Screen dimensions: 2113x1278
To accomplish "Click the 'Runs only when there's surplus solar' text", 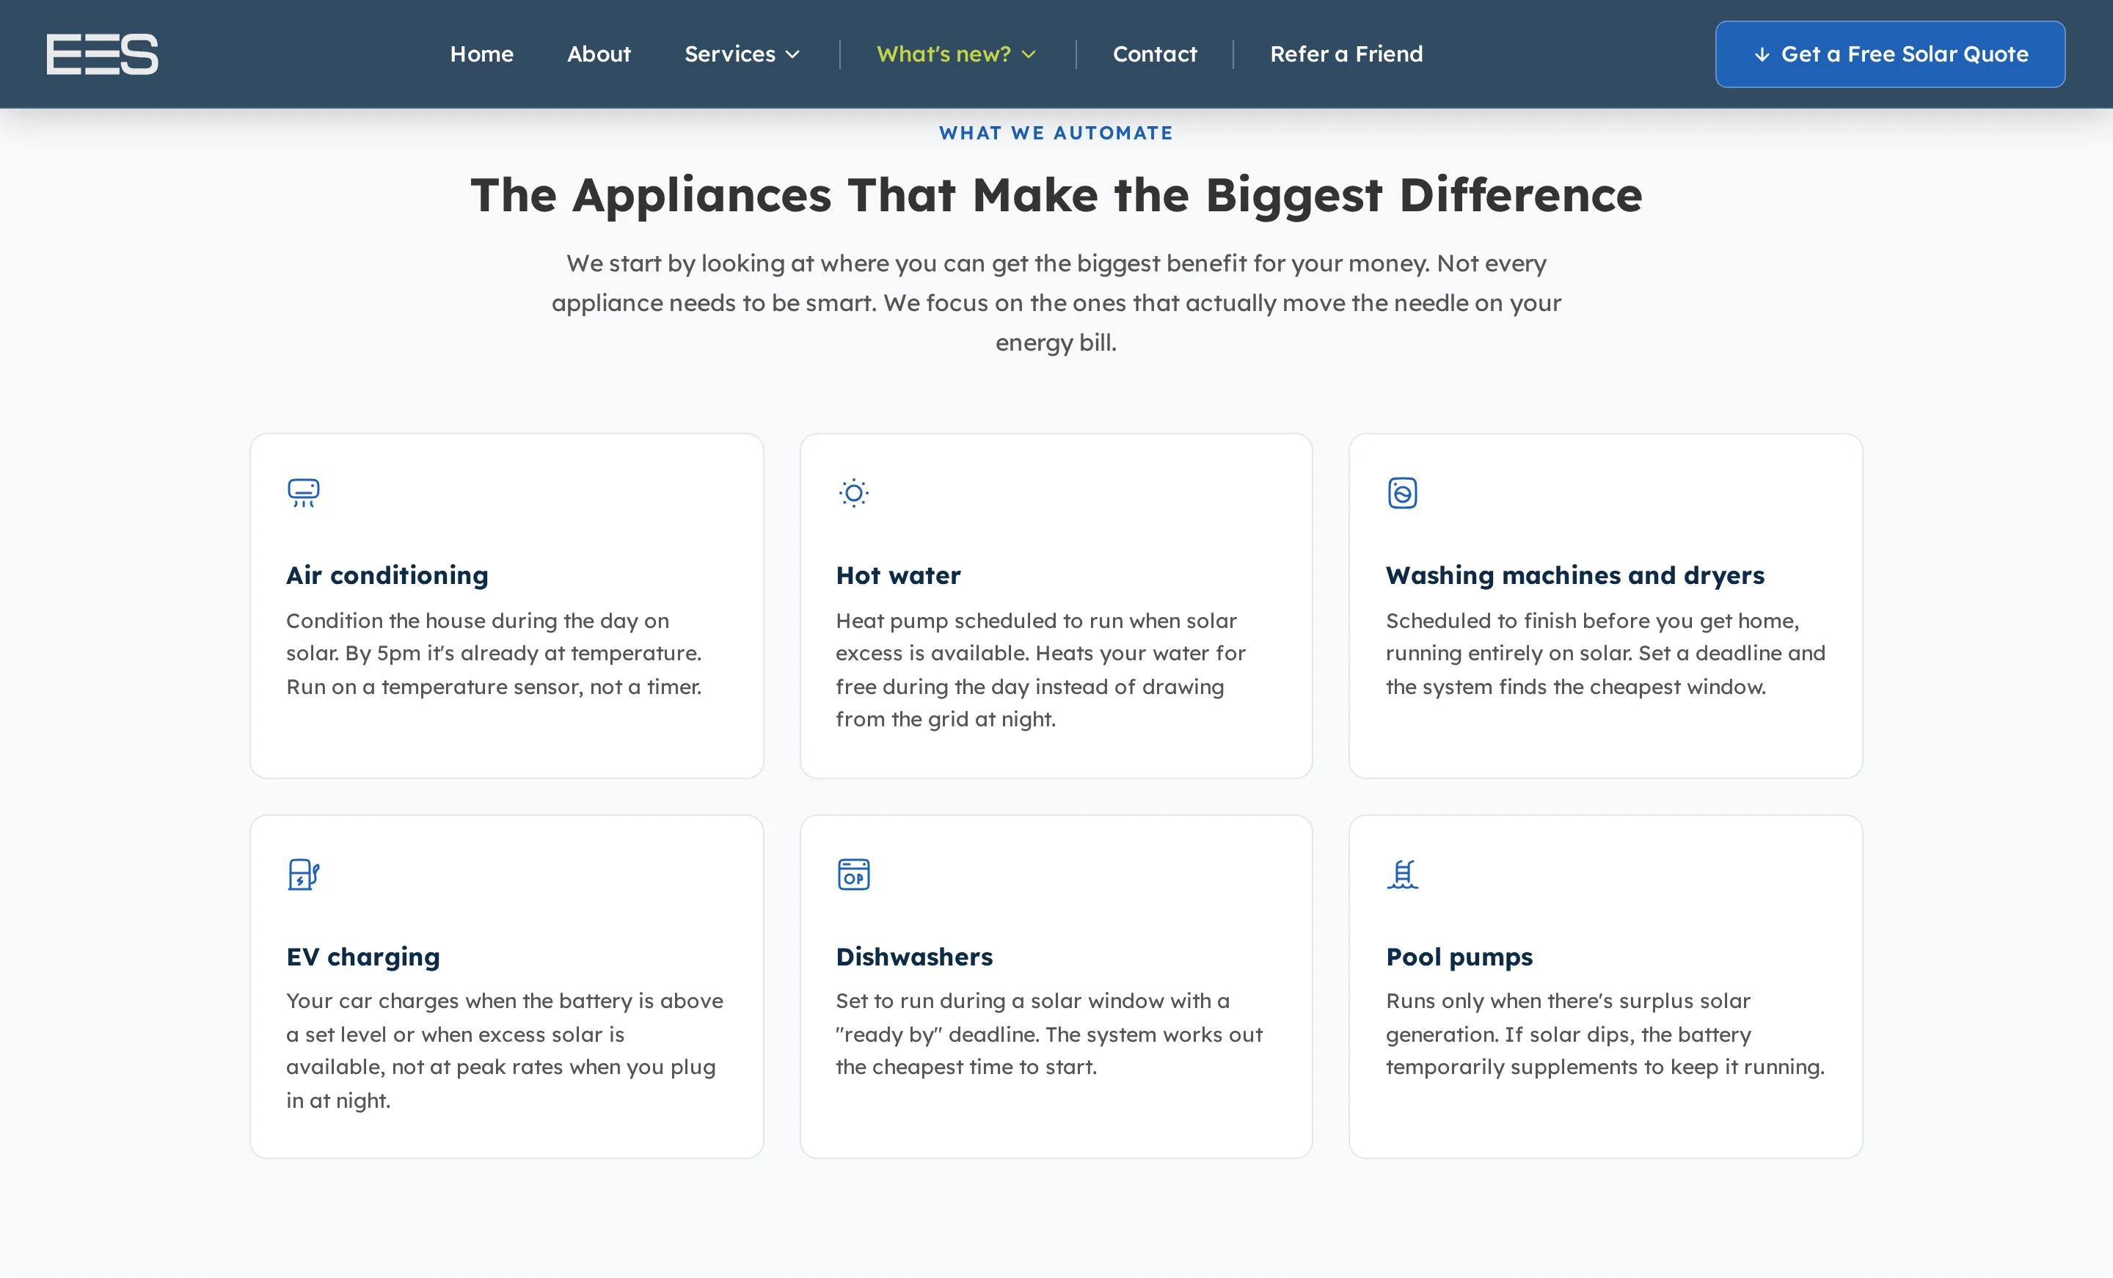I will pyautogui.click(x=1605, y=1034).
